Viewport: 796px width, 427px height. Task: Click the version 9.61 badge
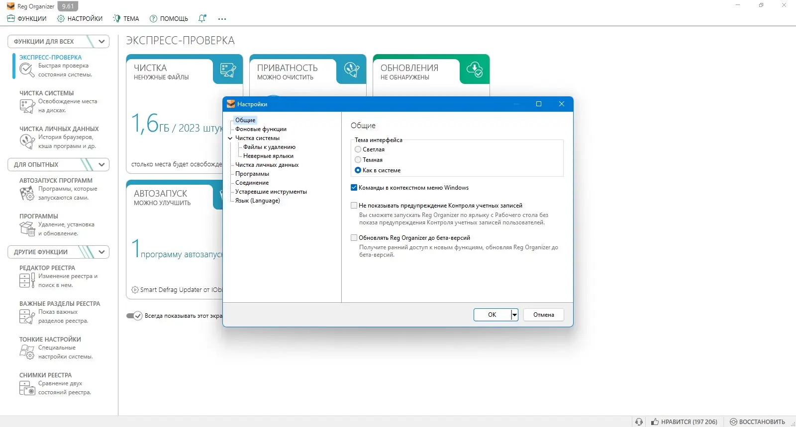[x=68, y=6]
